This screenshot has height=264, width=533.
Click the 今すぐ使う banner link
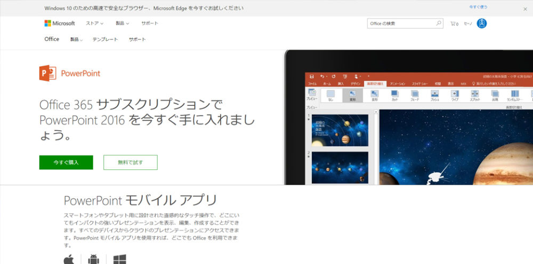[x=478, y=7]
